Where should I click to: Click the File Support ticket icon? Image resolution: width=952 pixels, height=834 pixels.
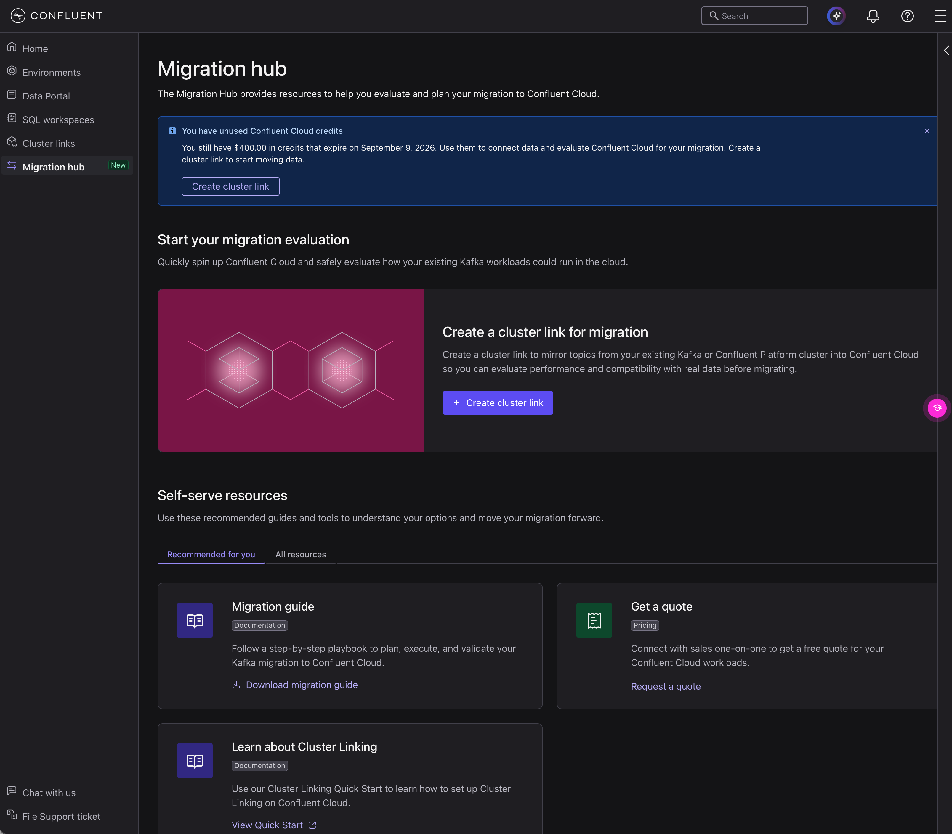(x=12, y=815)
